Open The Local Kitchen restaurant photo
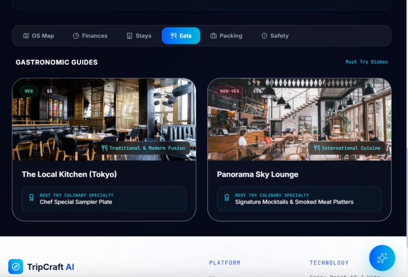 104,119
